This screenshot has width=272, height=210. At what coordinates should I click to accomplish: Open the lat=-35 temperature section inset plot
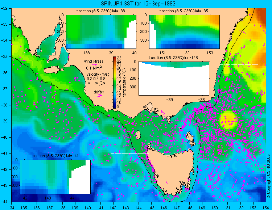(x=184, y=32)
